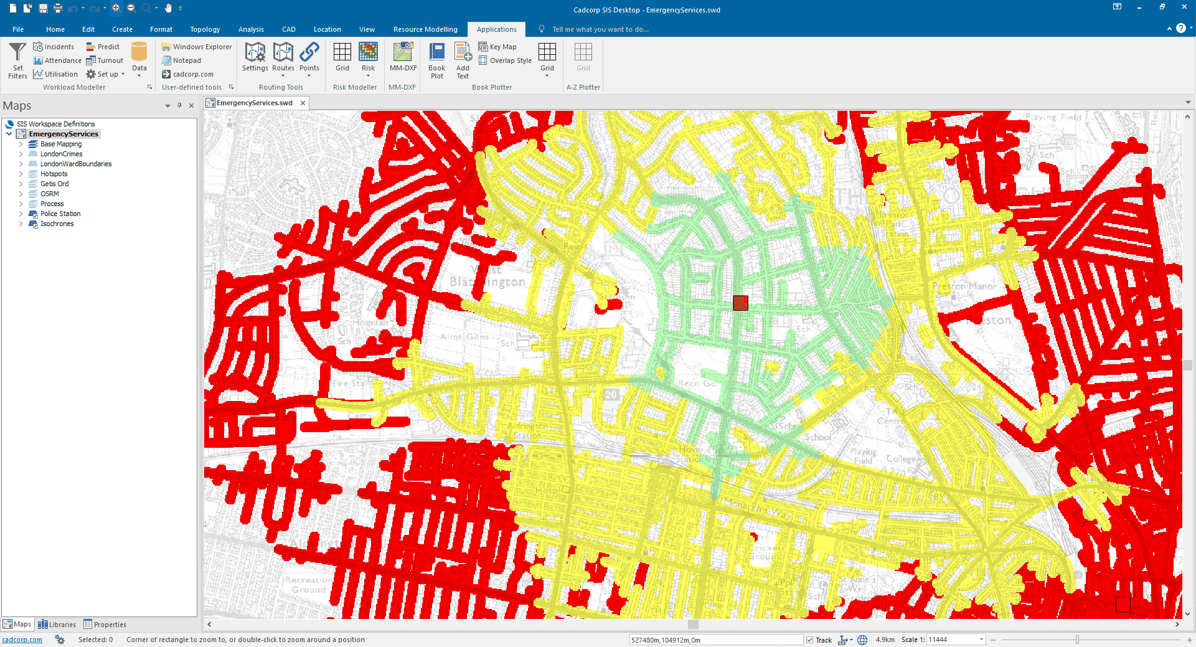Click the zoom slider plus button

pos(1189,640)
